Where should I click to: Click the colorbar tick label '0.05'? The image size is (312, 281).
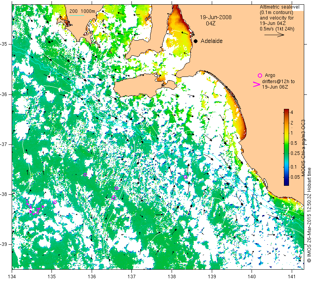coord(295,177)
